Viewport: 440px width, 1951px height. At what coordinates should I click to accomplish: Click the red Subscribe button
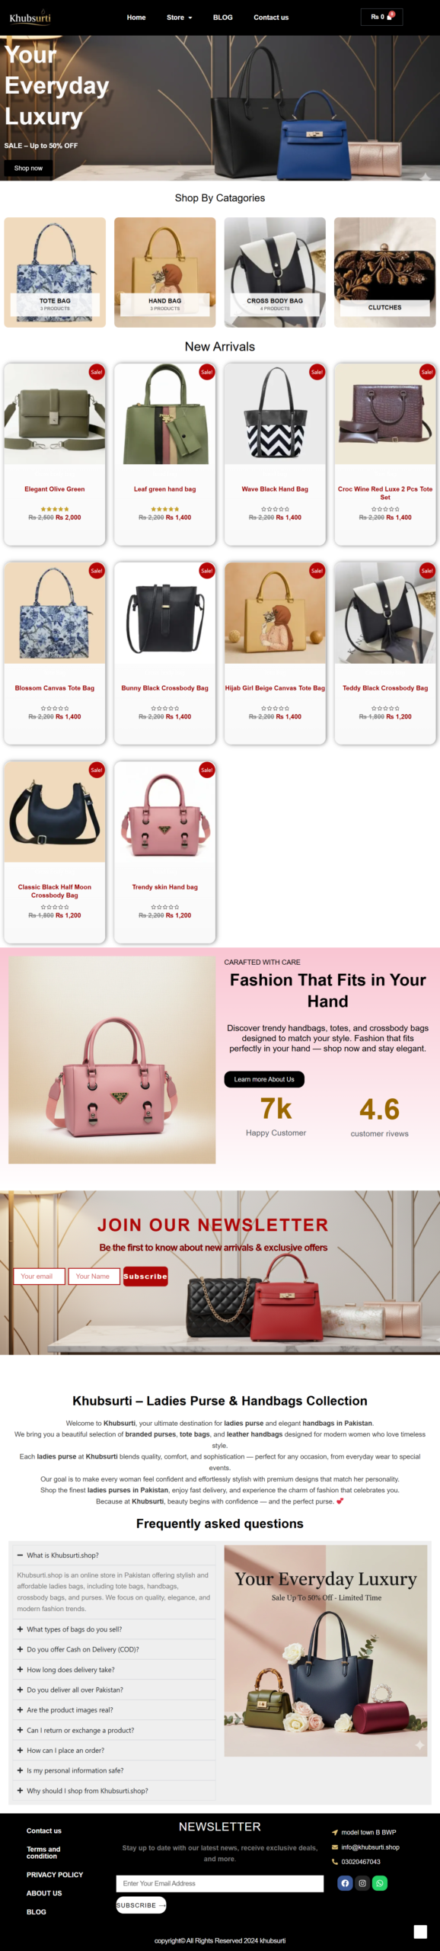145,1276
